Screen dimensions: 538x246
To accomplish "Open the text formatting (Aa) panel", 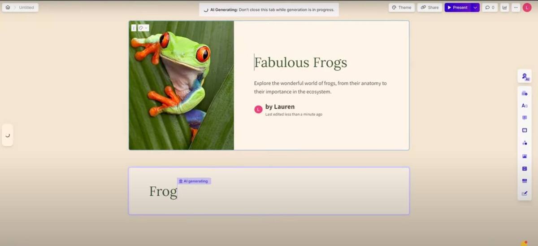I will 524,106.
